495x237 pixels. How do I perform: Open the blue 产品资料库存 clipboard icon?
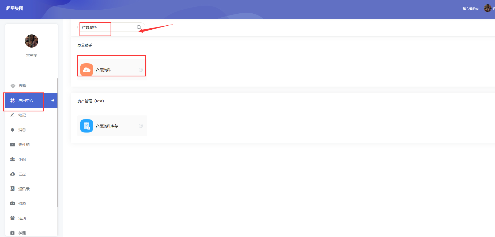(86, 126)
